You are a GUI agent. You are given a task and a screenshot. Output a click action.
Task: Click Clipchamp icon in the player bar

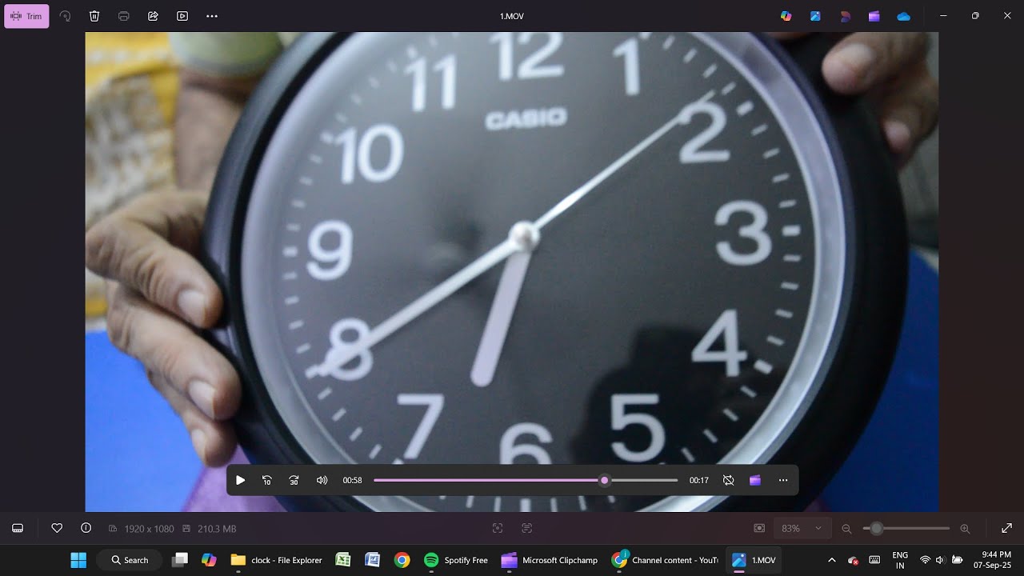point(755,480)
